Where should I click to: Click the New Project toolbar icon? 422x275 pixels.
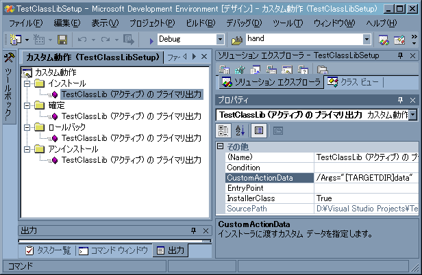(16, 40)
